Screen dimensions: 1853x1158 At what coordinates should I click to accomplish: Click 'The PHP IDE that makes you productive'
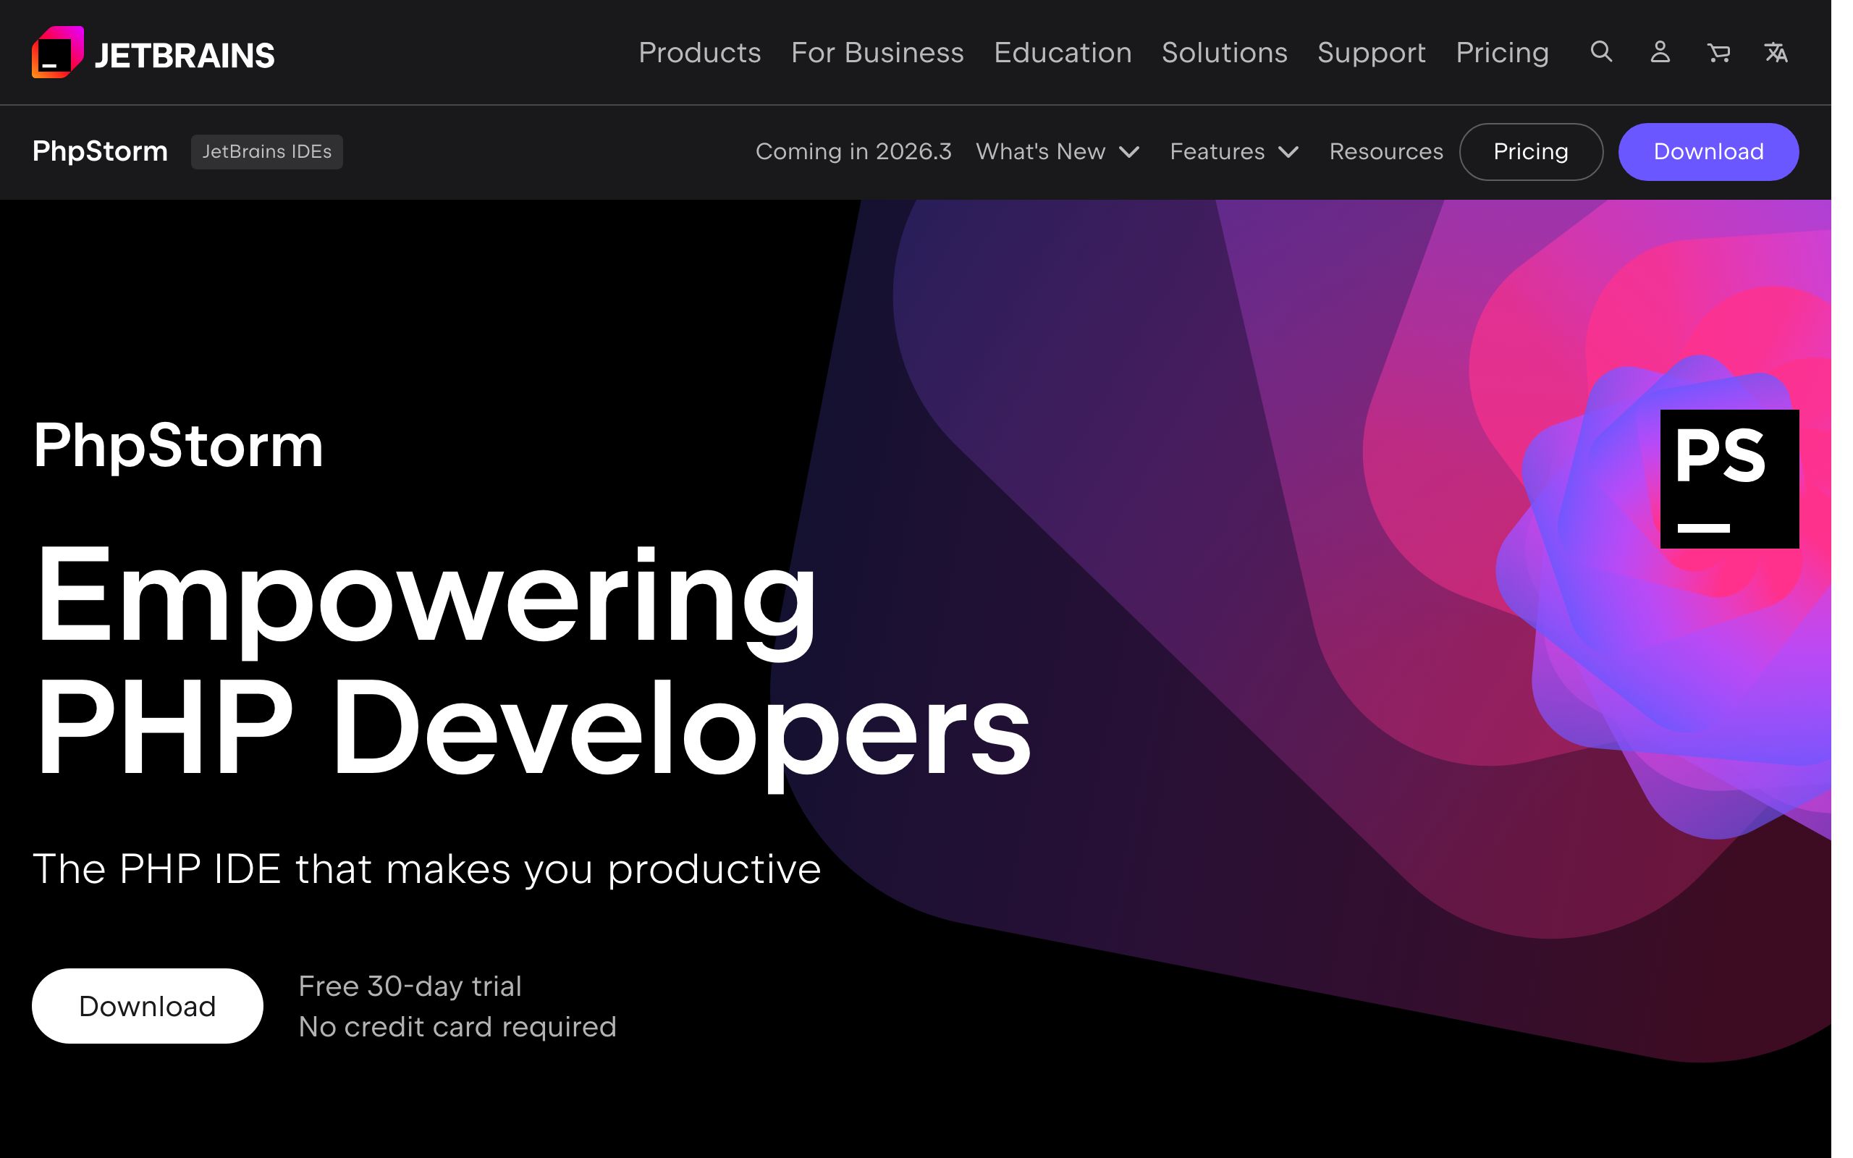pos(426,868)
